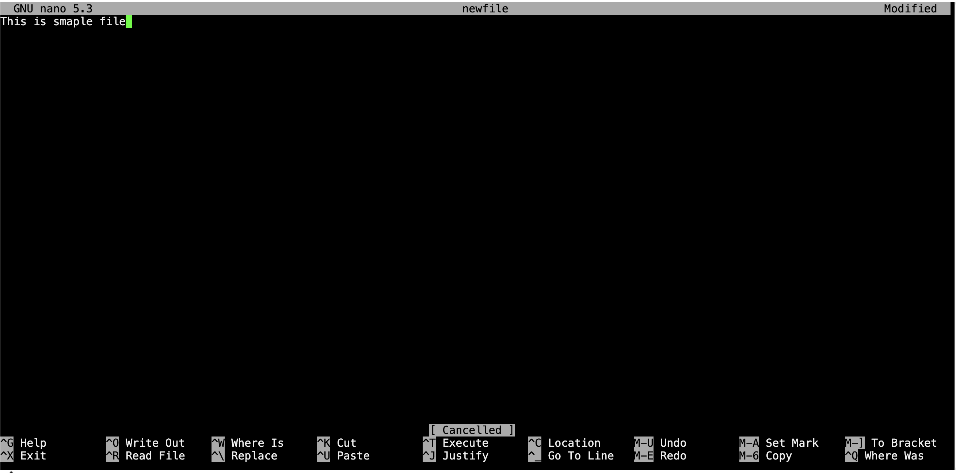Click the M-E Redo shortcut
Viewport: 956px width, 473px height.
[660, 455]
